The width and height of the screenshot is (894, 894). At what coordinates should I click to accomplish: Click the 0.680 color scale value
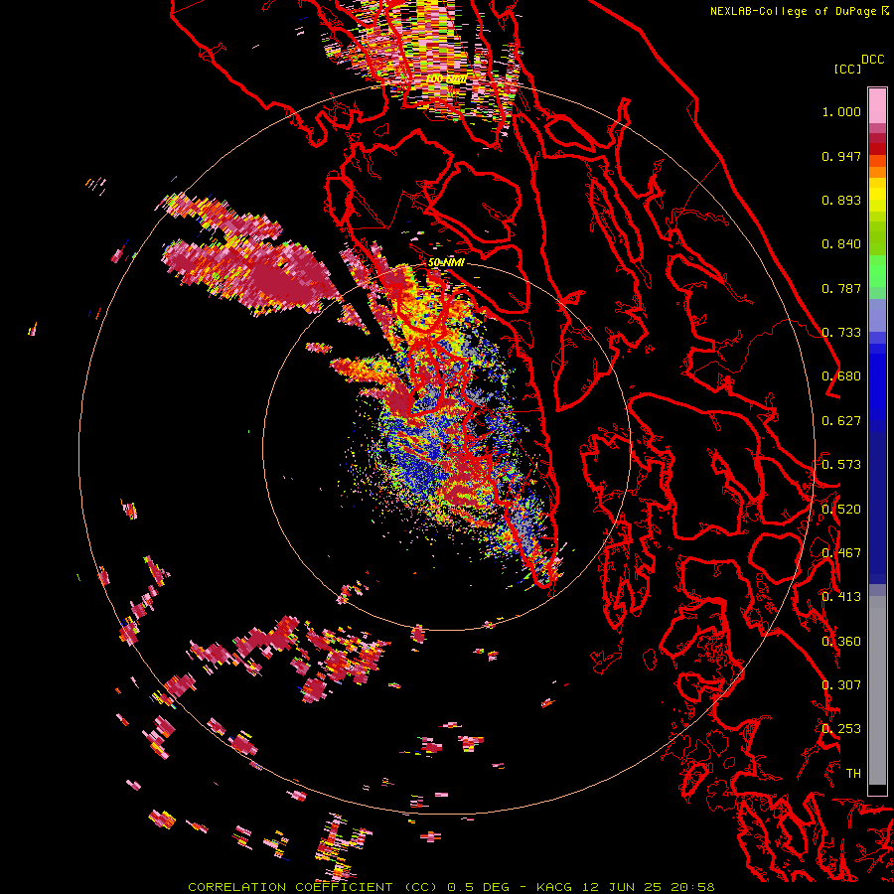pyautogui.click(x=841, y=376)
